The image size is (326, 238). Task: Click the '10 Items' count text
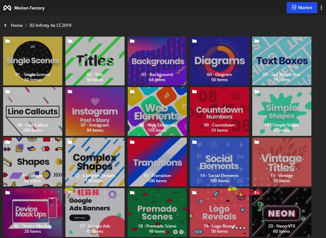click(x=219, y=130)
